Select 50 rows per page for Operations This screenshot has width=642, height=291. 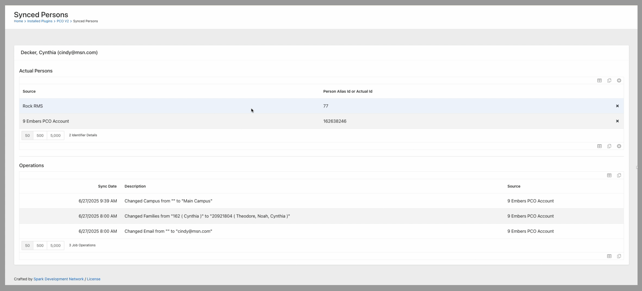pyautogui.click(x=27, y=245)
